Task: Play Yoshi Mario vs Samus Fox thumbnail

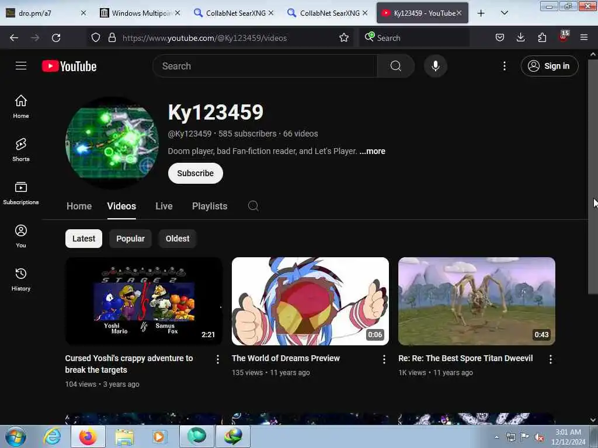Action: pyautogui.click(x=144, y=302)
